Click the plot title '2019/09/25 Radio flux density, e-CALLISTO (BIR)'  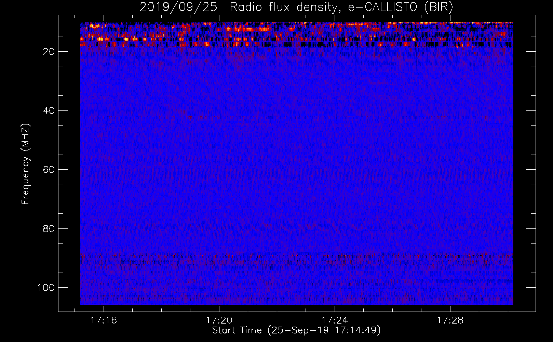point(296,7)
